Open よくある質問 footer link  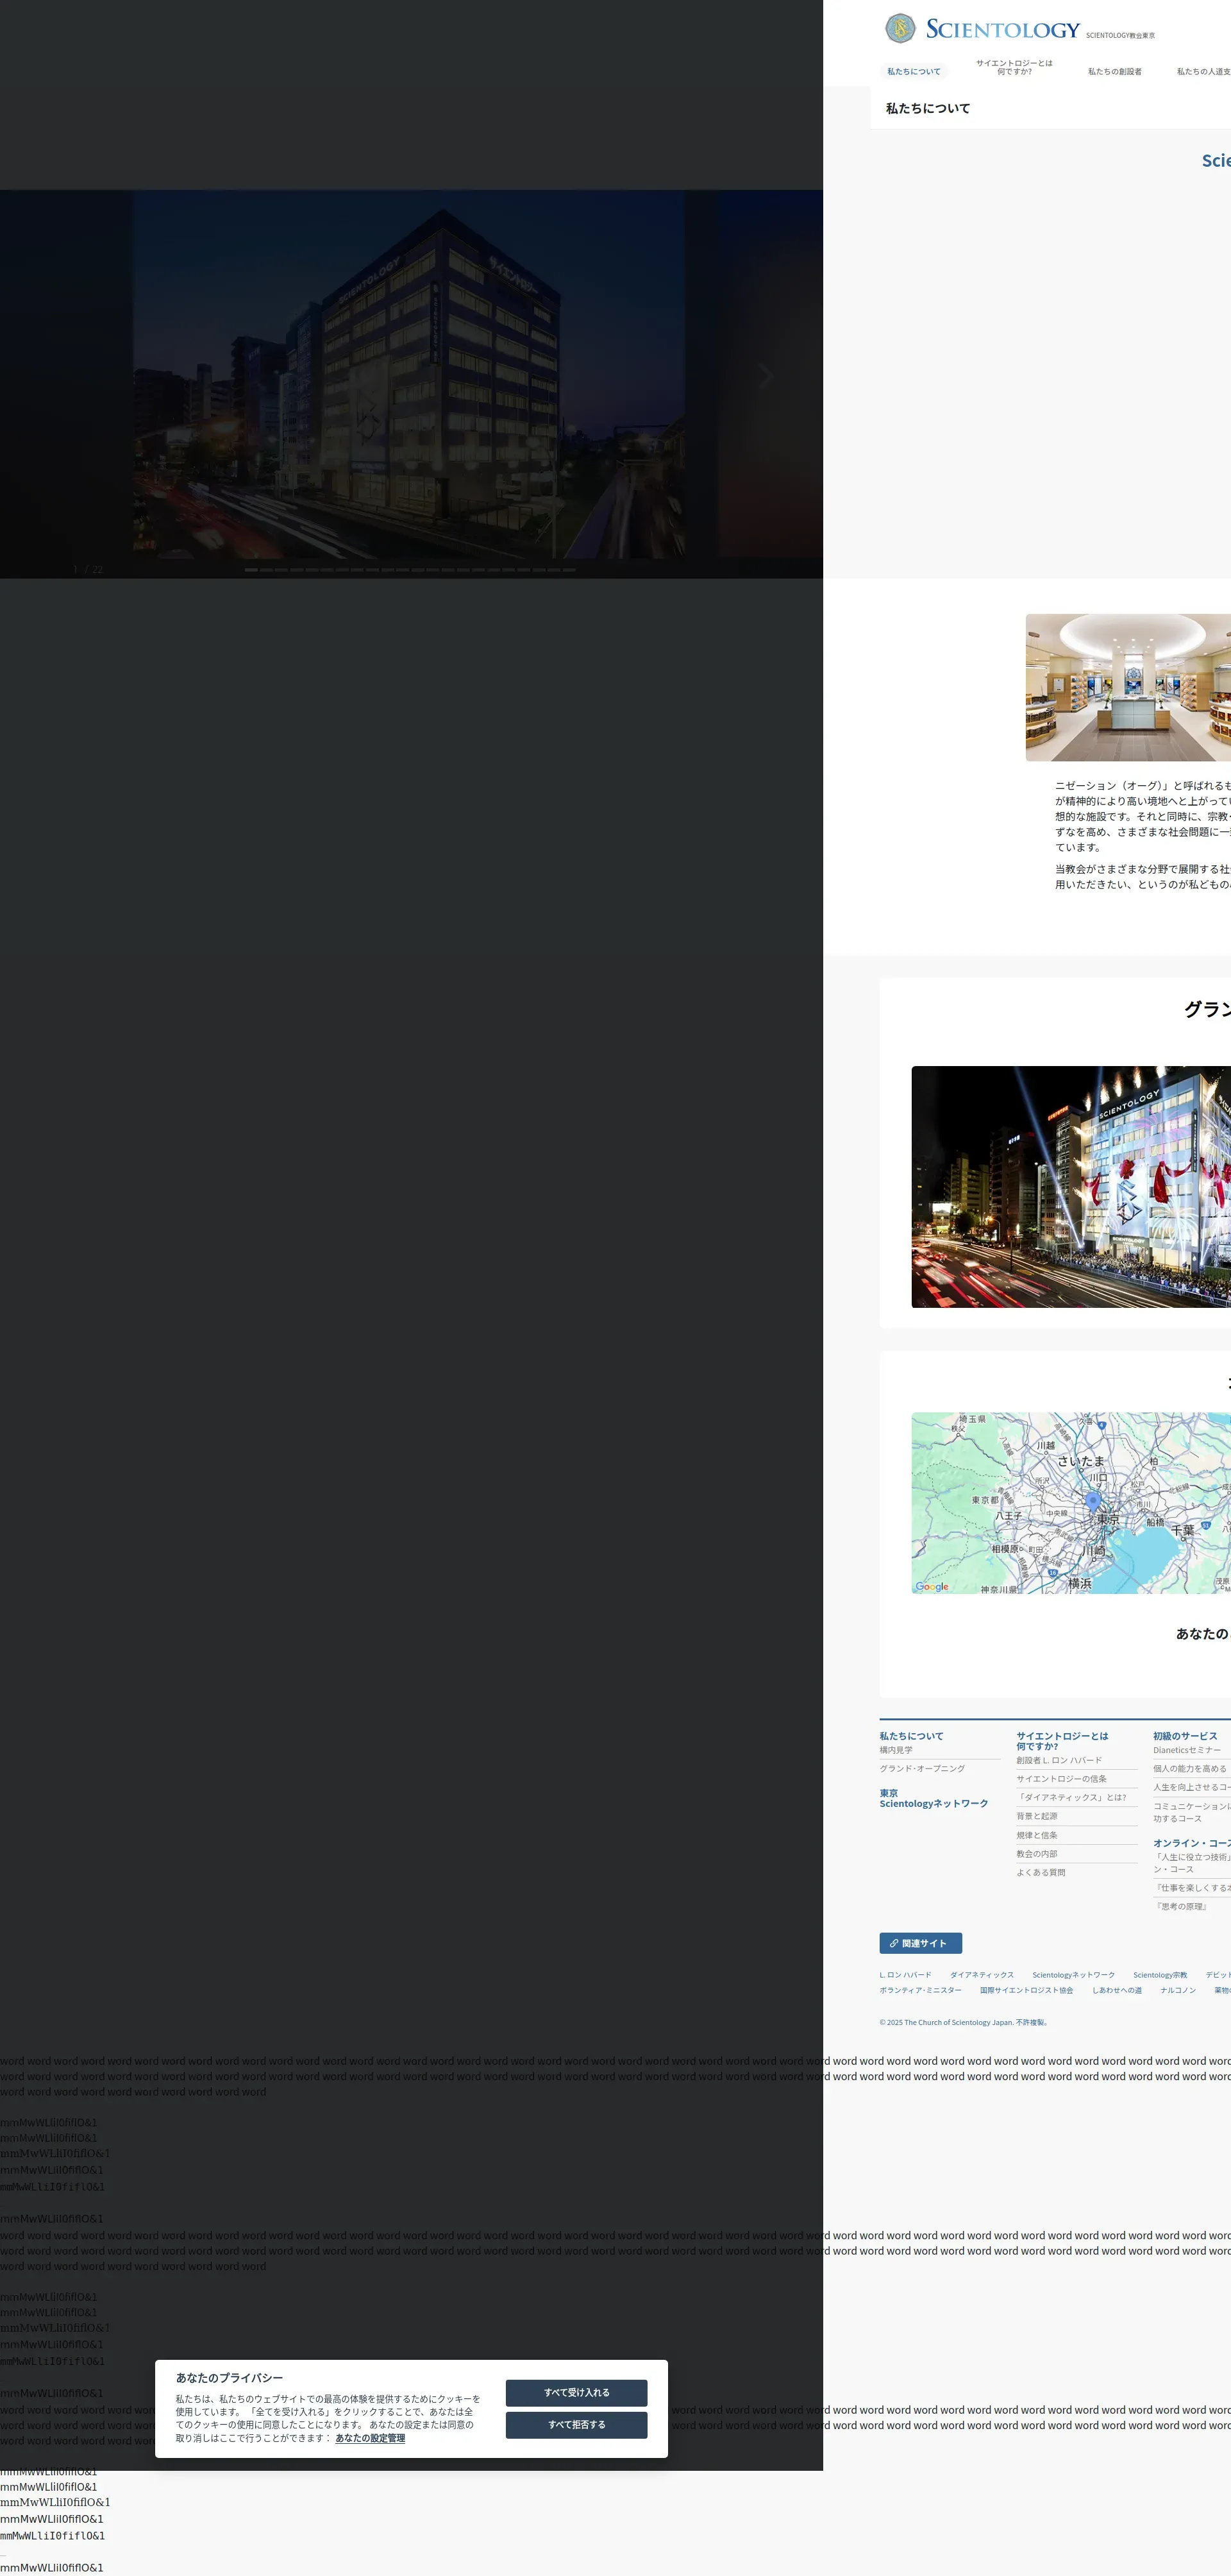[1040, 1872]
